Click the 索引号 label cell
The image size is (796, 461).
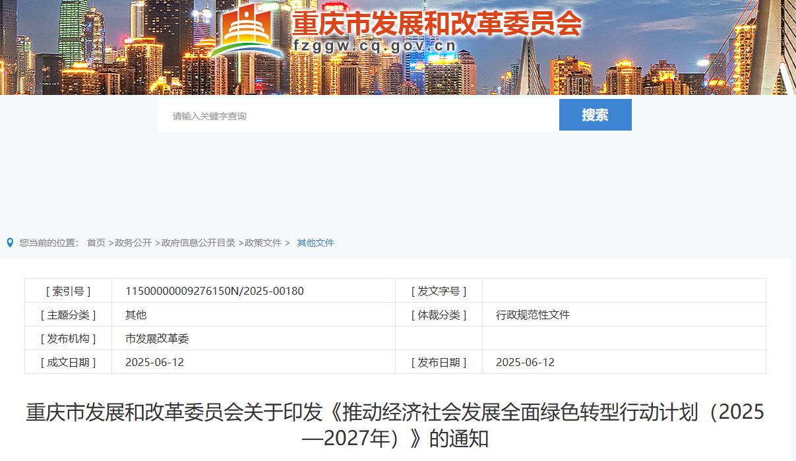point(68,291)
